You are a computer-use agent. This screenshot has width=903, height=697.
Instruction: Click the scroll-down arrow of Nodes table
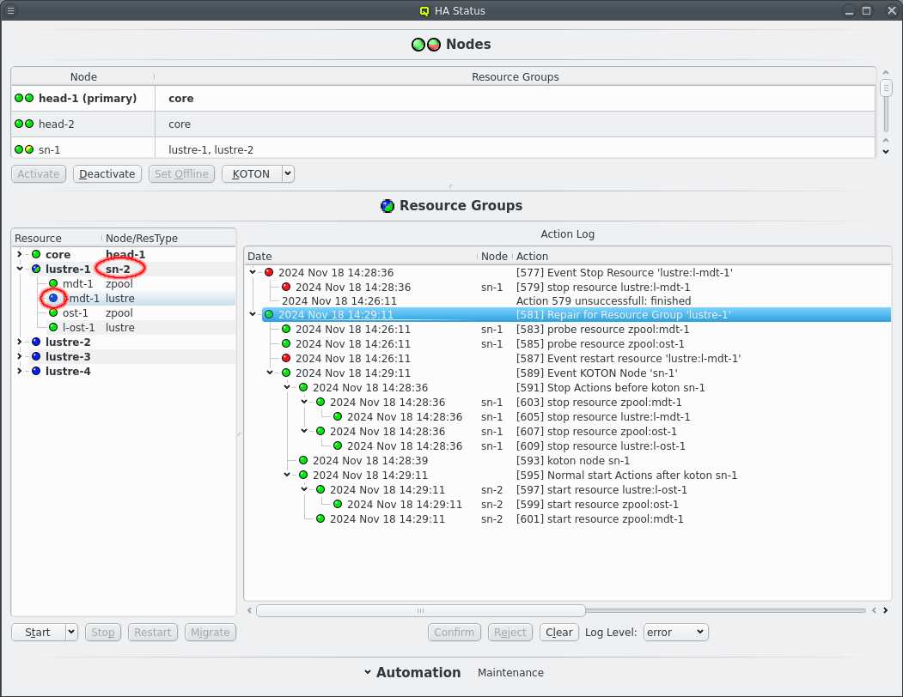(x=886, y=152)
